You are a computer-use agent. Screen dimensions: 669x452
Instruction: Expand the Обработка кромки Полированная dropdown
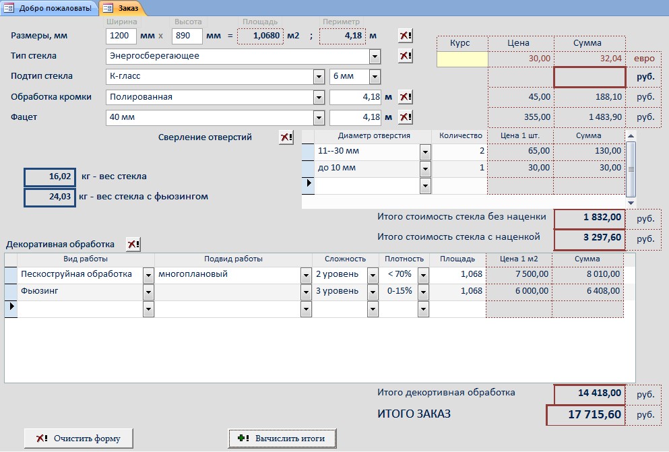[x=319, y=97]
